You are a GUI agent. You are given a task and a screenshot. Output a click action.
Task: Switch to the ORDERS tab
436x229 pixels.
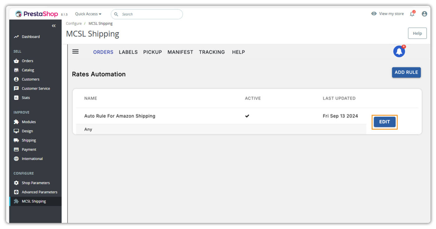point(103,52)
